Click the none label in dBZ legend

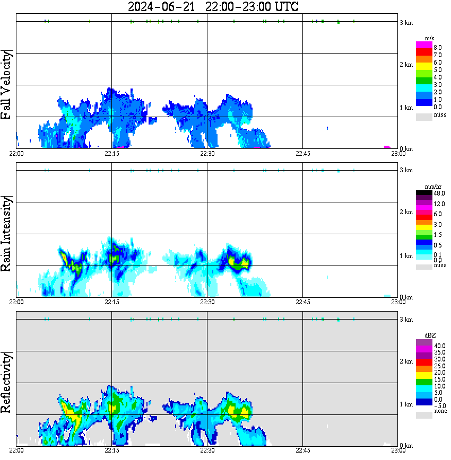click(440, 411)
